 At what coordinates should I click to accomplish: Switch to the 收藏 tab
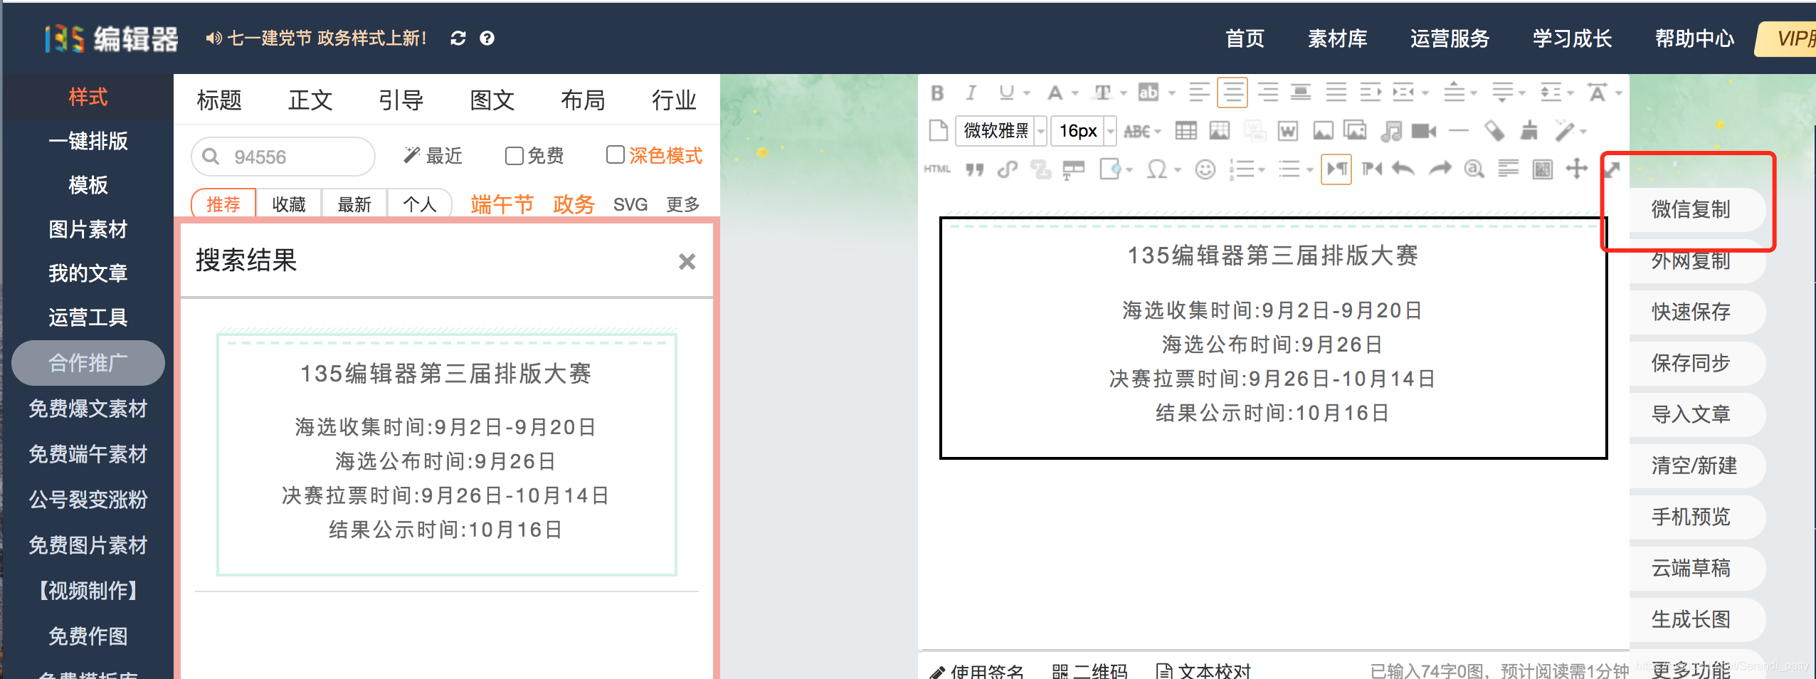click(289, 204)
